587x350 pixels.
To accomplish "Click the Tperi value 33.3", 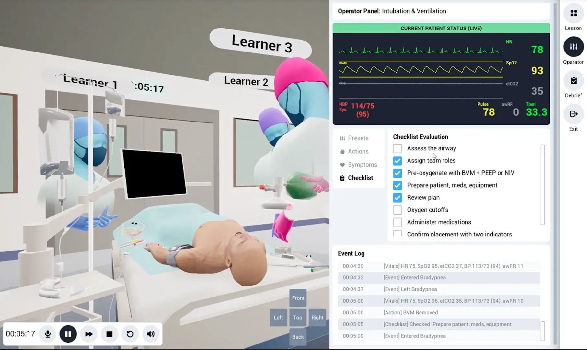I will (x=536, y=112).
